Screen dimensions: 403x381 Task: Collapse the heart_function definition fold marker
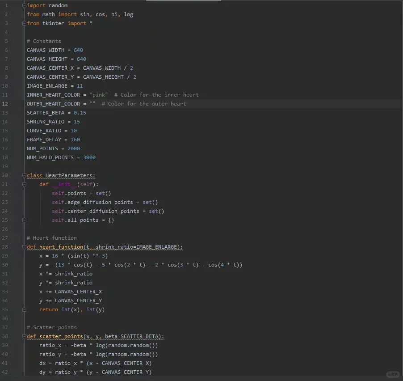(x=24, y=247)
